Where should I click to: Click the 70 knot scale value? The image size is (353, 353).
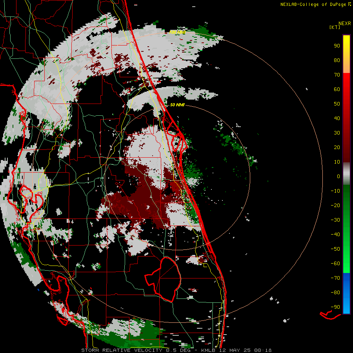(337, 75)
